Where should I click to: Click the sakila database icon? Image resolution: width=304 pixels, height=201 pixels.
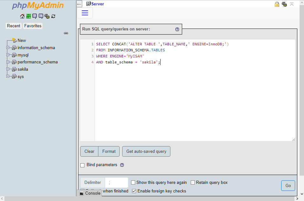point(14,69)
